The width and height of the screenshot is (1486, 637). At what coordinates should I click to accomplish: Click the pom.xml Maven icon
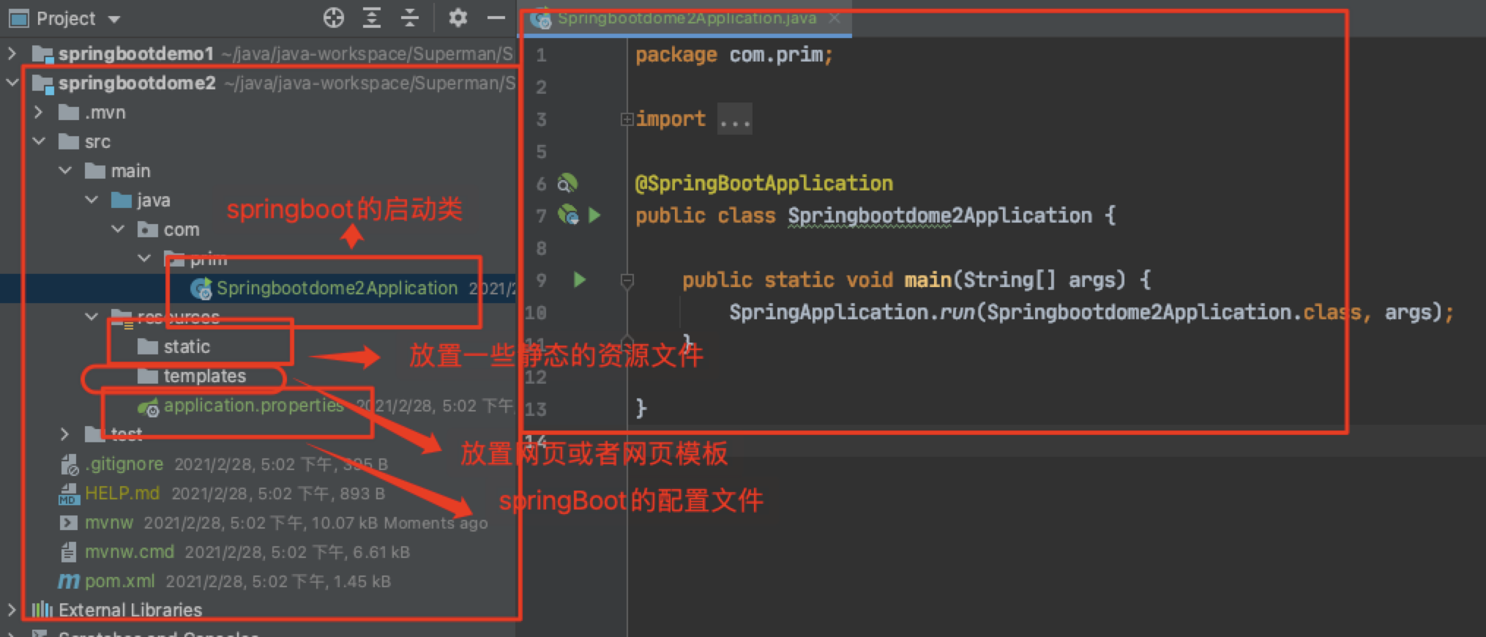pos(69,581)
